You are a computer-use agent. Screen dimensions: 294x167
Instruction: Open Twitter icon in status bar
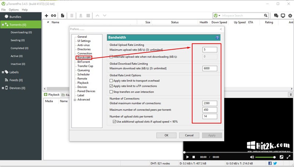coord(275,163)
